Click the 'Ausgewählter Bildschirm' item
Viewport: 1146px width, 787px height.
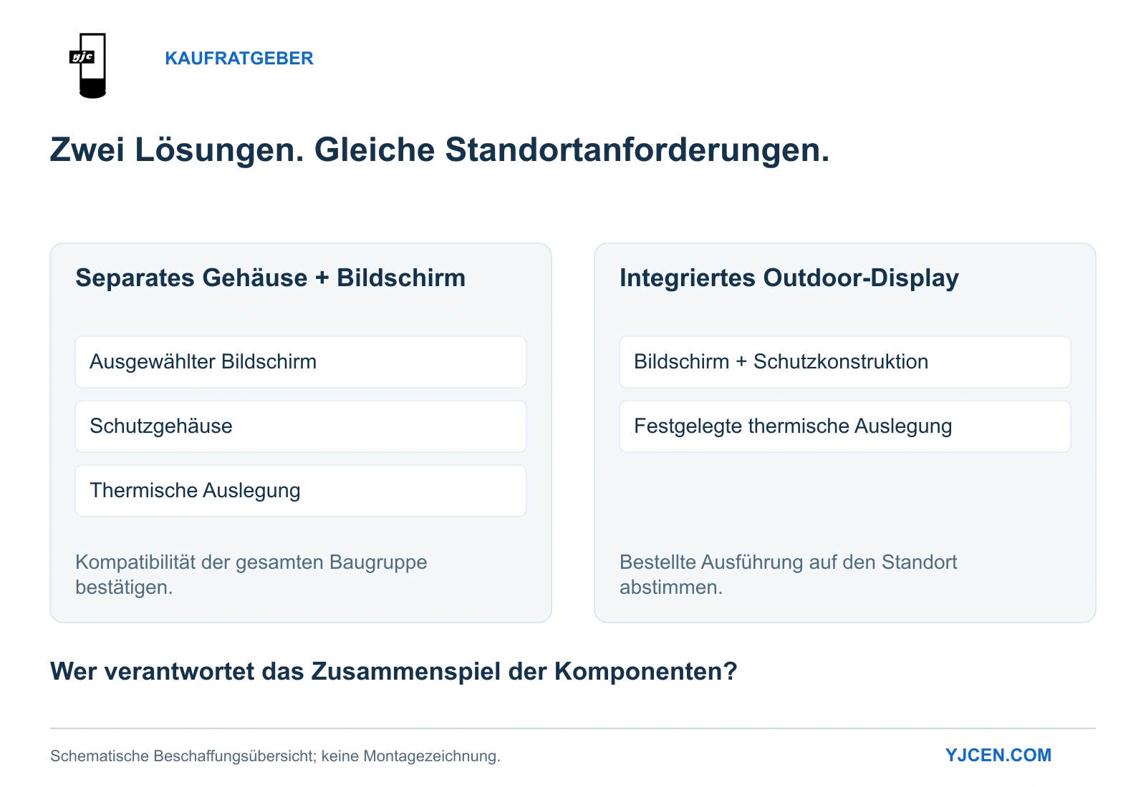pyautogui.click(x=301, y=362)
